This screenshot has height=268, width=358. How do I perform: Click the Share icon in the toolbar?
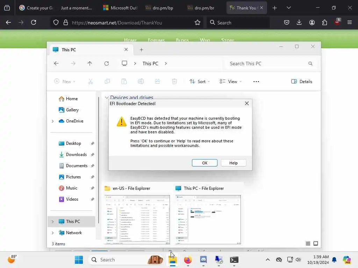158,82
